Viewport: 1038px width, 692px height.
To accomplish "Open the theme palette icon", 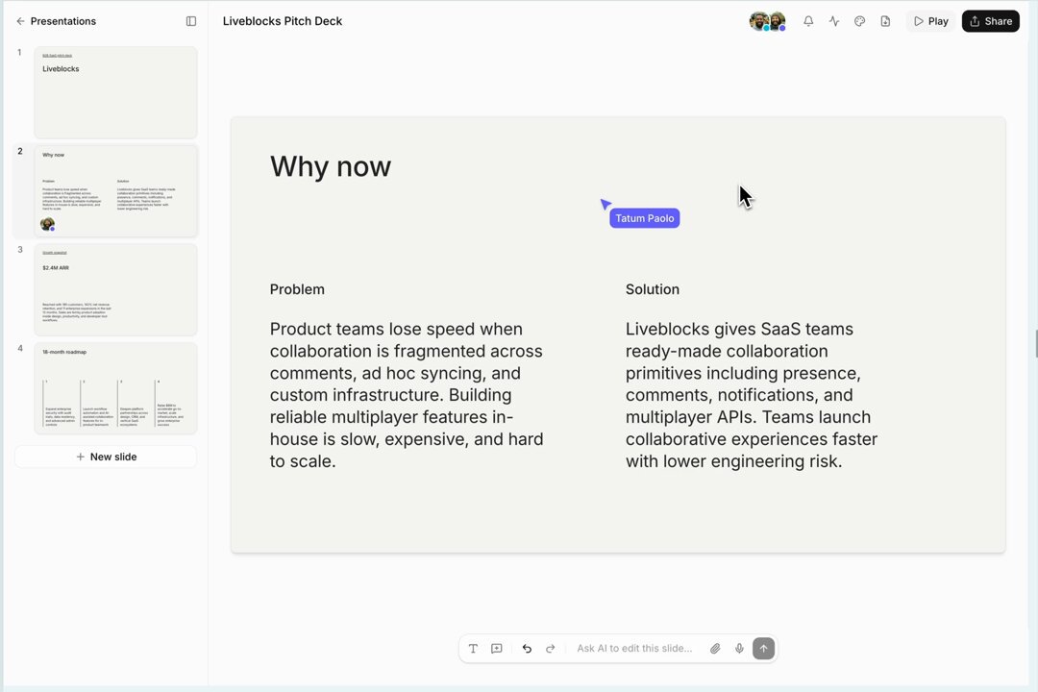I will click(x=859, y=21).
